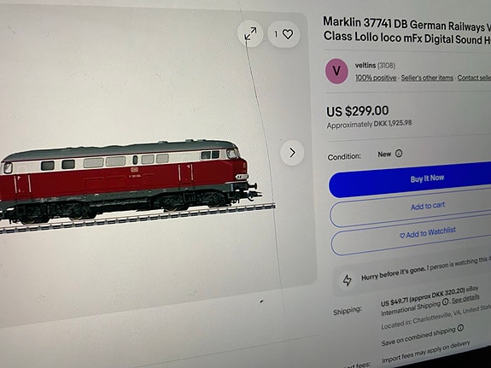Open the info icon beside New condition
The height and width of the screenshot is (368, 491).
(x=398, y=154)
